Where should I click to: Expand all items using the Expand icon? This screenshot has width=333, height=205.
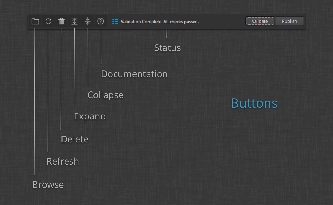pos(75,21)
